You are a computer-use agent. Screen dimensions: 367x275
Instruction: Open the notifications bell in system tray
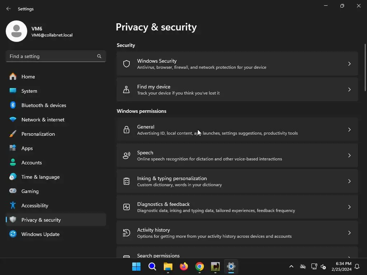tap(357, 266)
